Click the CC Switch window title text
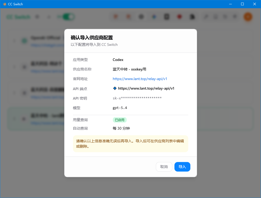The image size is (261, 198). [15, 4]
